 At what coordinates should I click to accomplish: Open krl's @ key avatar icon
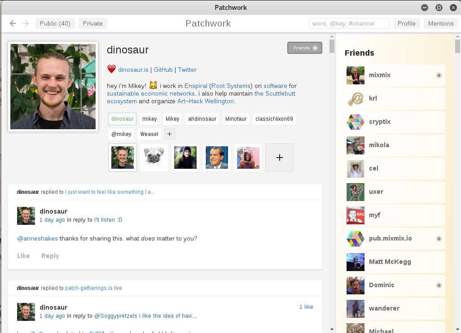[356, 98]
